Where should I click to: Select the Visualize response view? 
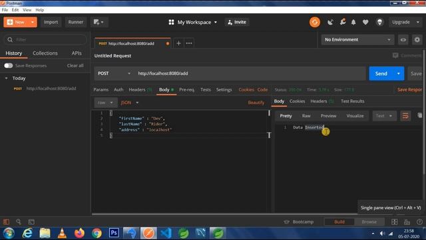(x=355, y=116)
